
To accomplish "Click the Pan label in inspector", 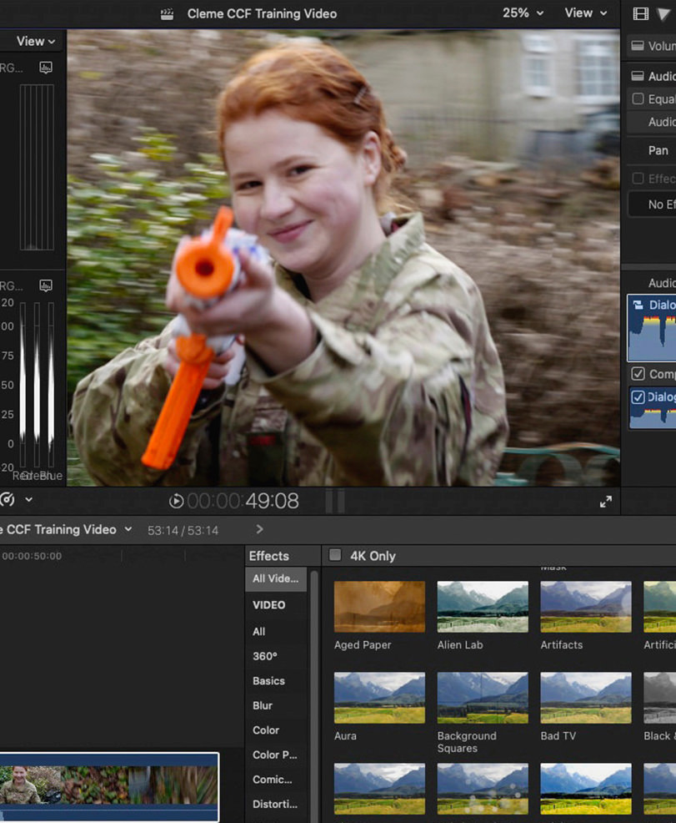I will point(658,150).
